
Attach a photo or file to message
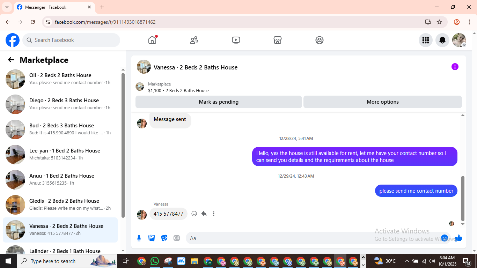point(152,238)
